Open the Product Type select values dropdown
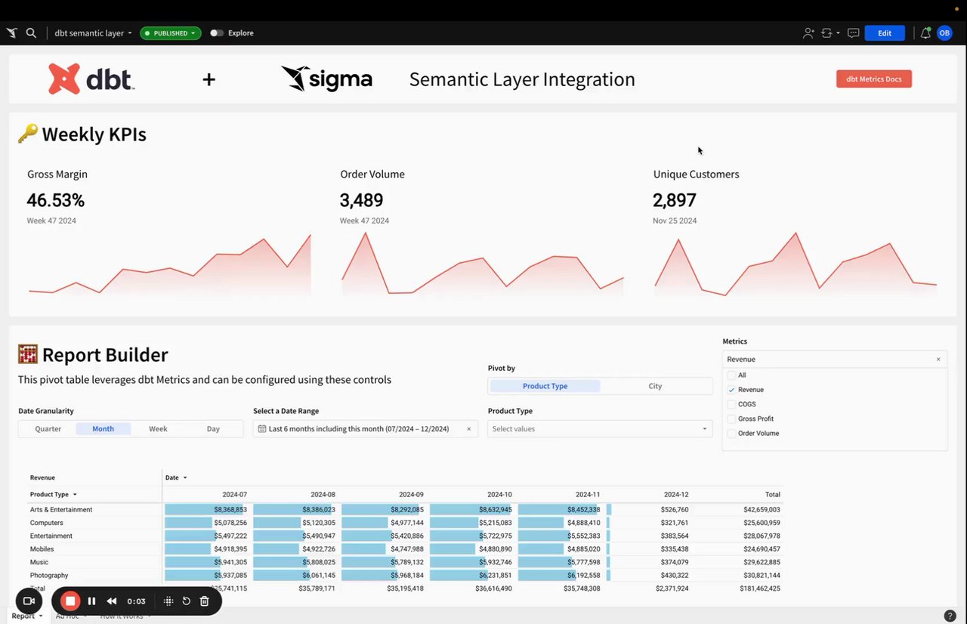The height and width of the screenshot is (624, 967). [x=600, y=429]
